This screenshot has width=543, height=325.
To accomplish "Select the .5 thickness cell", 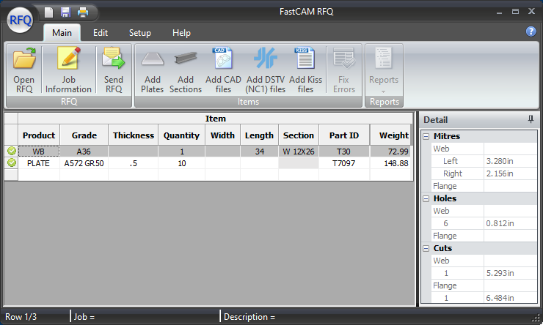I will coord(134,163).
